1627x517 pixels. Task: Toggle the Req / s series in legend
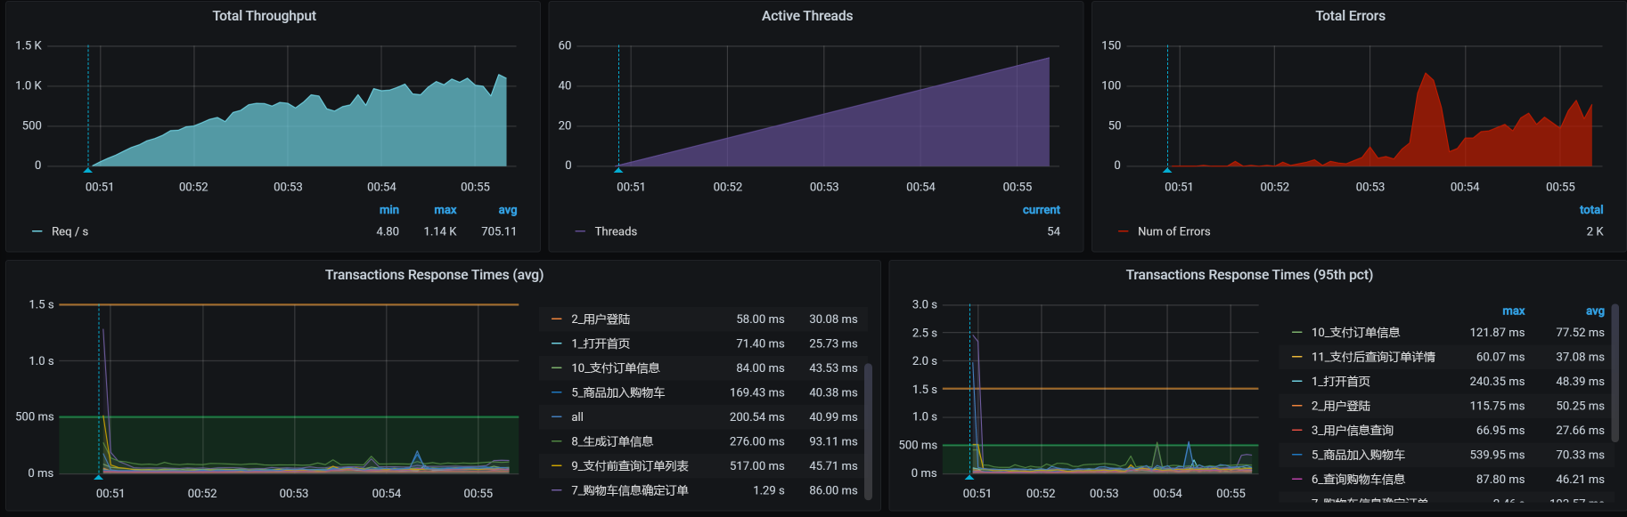pyautogui.click(x=69, y=231)
